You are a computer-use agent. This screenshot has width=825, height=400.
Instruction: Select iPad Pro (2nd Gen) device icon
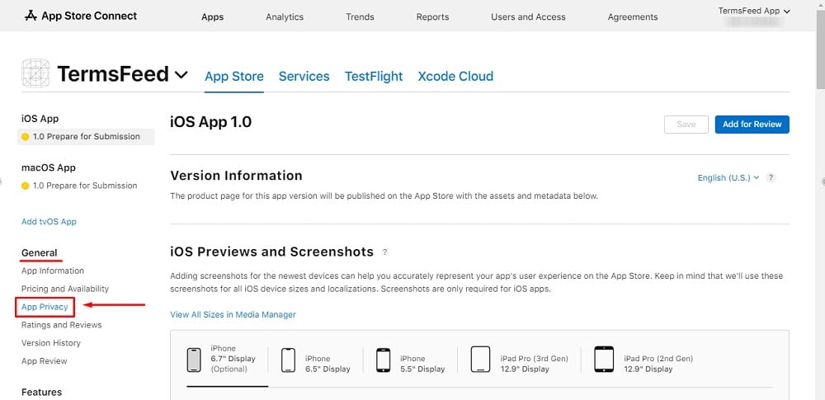604,360
